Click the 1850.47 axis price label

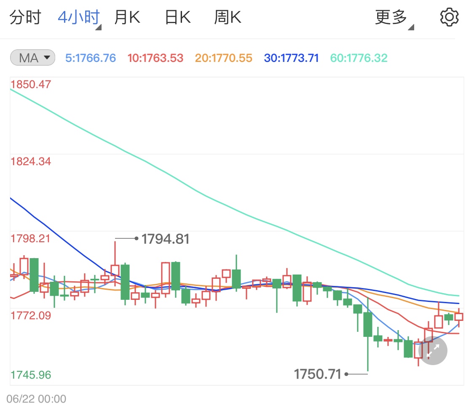pyautogui.click(x=30, y=84)
